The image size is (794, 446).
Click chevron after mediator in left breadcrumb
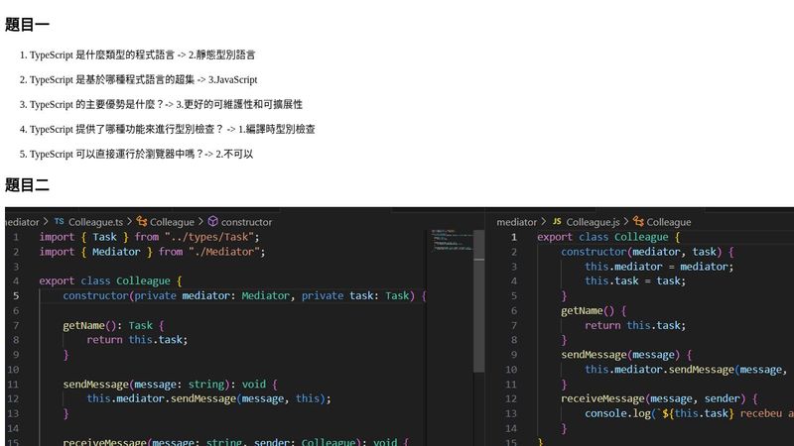(46, 222)
